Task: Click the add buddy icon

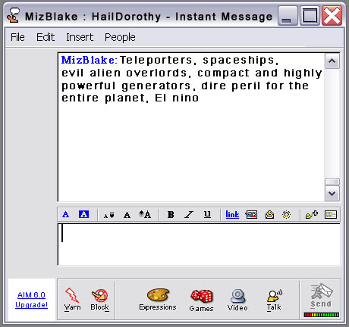Action: 312,215
